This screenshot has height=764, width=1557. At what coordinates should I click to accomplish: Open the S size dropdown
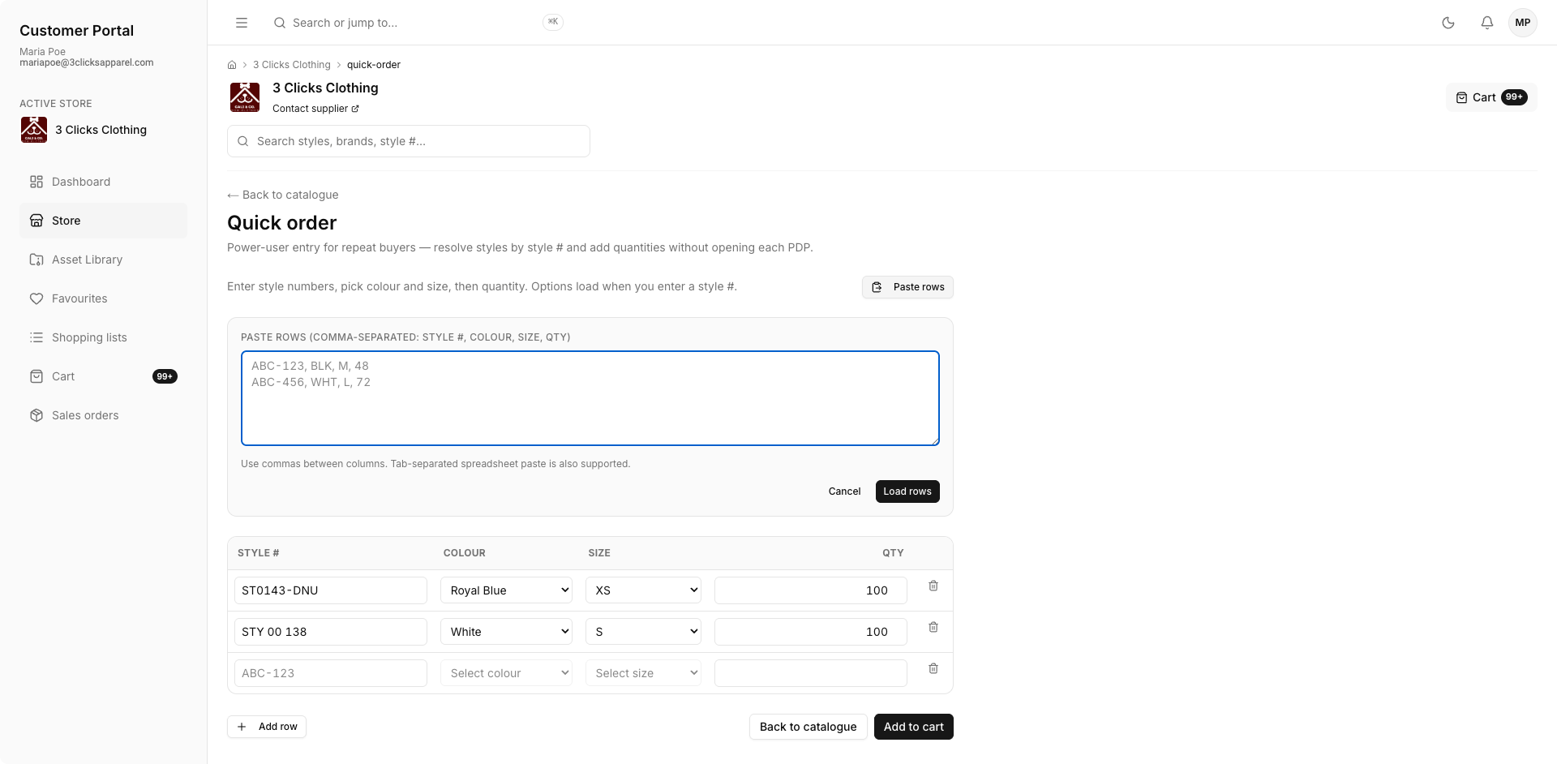tap(643, 632)
